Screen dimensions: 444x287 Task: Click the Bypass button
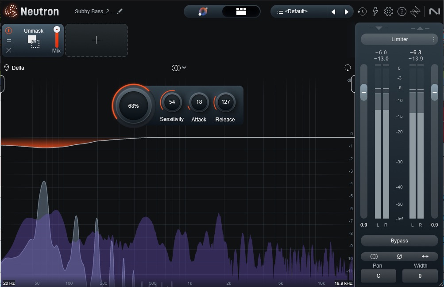pyautogui.click(x=399, y=241)
